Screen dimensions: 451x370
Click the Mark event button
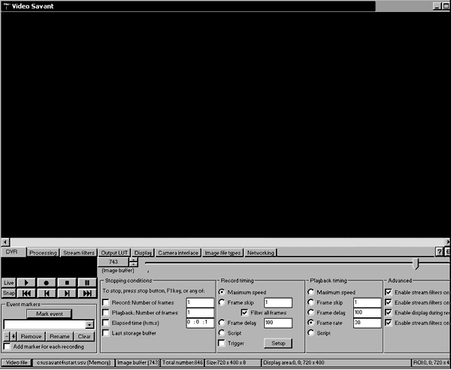coord(49,314)
